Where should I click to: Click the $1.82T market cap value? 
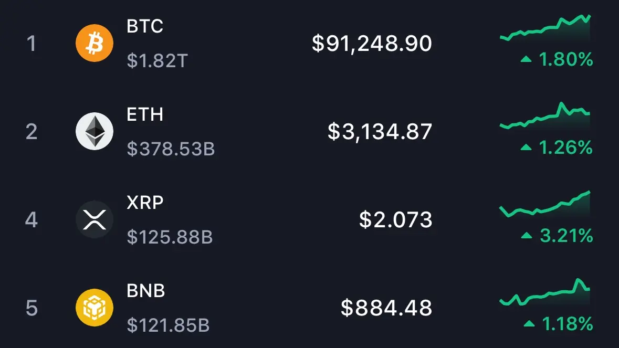157,61
